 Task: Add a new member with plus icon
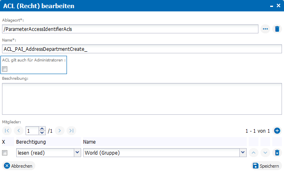(x=277, y=131)
